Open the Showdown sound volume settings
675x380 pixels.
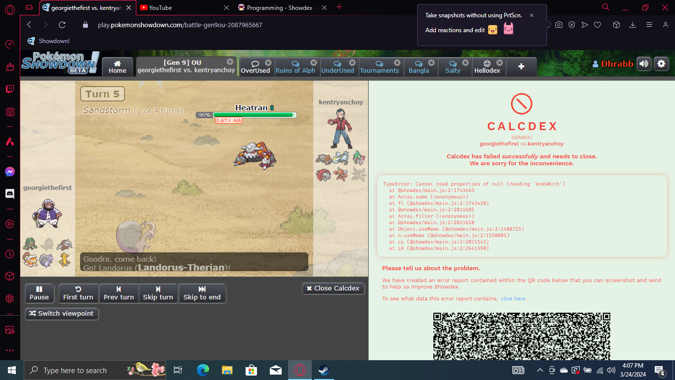click(643, 64)
